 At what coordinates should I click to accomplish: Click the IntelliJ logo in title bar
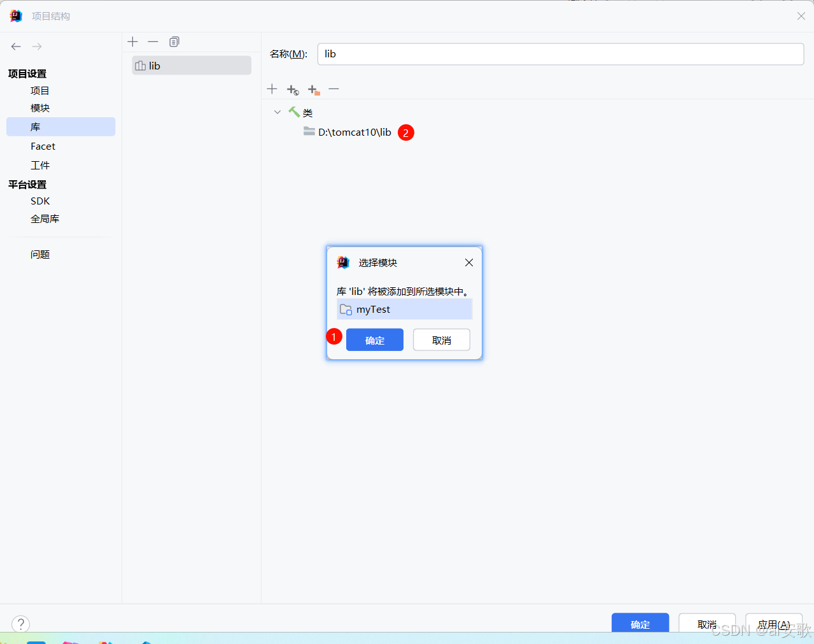click(x=16, y=16)
